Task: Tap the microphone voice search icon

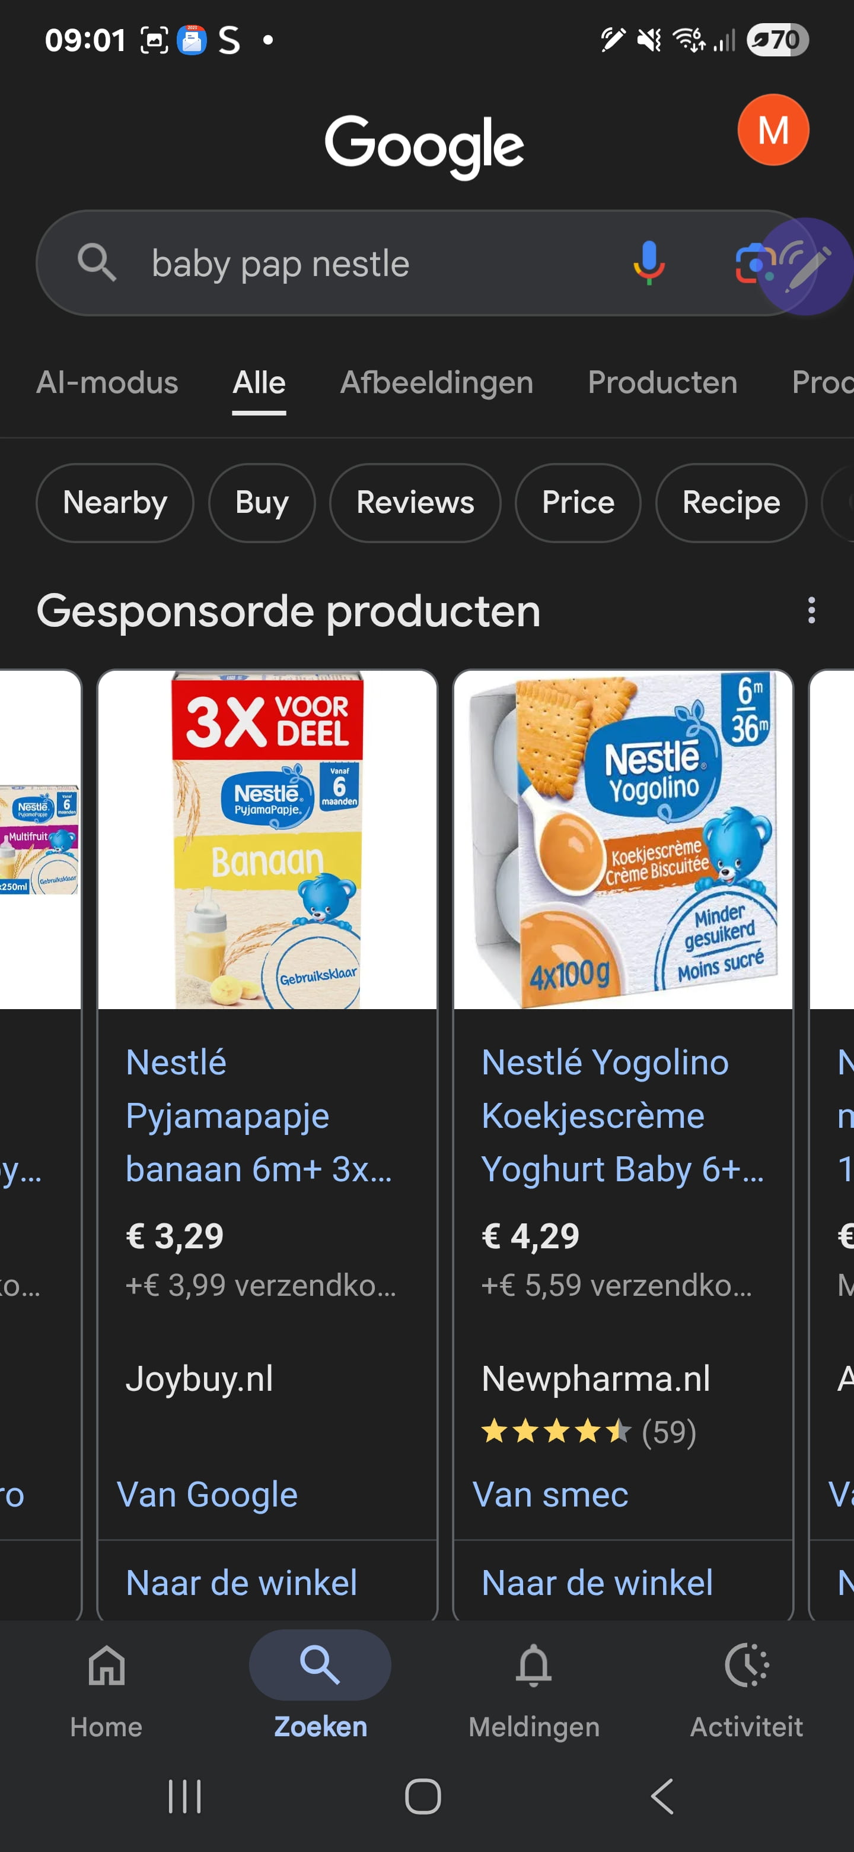Action: point(649,263)
